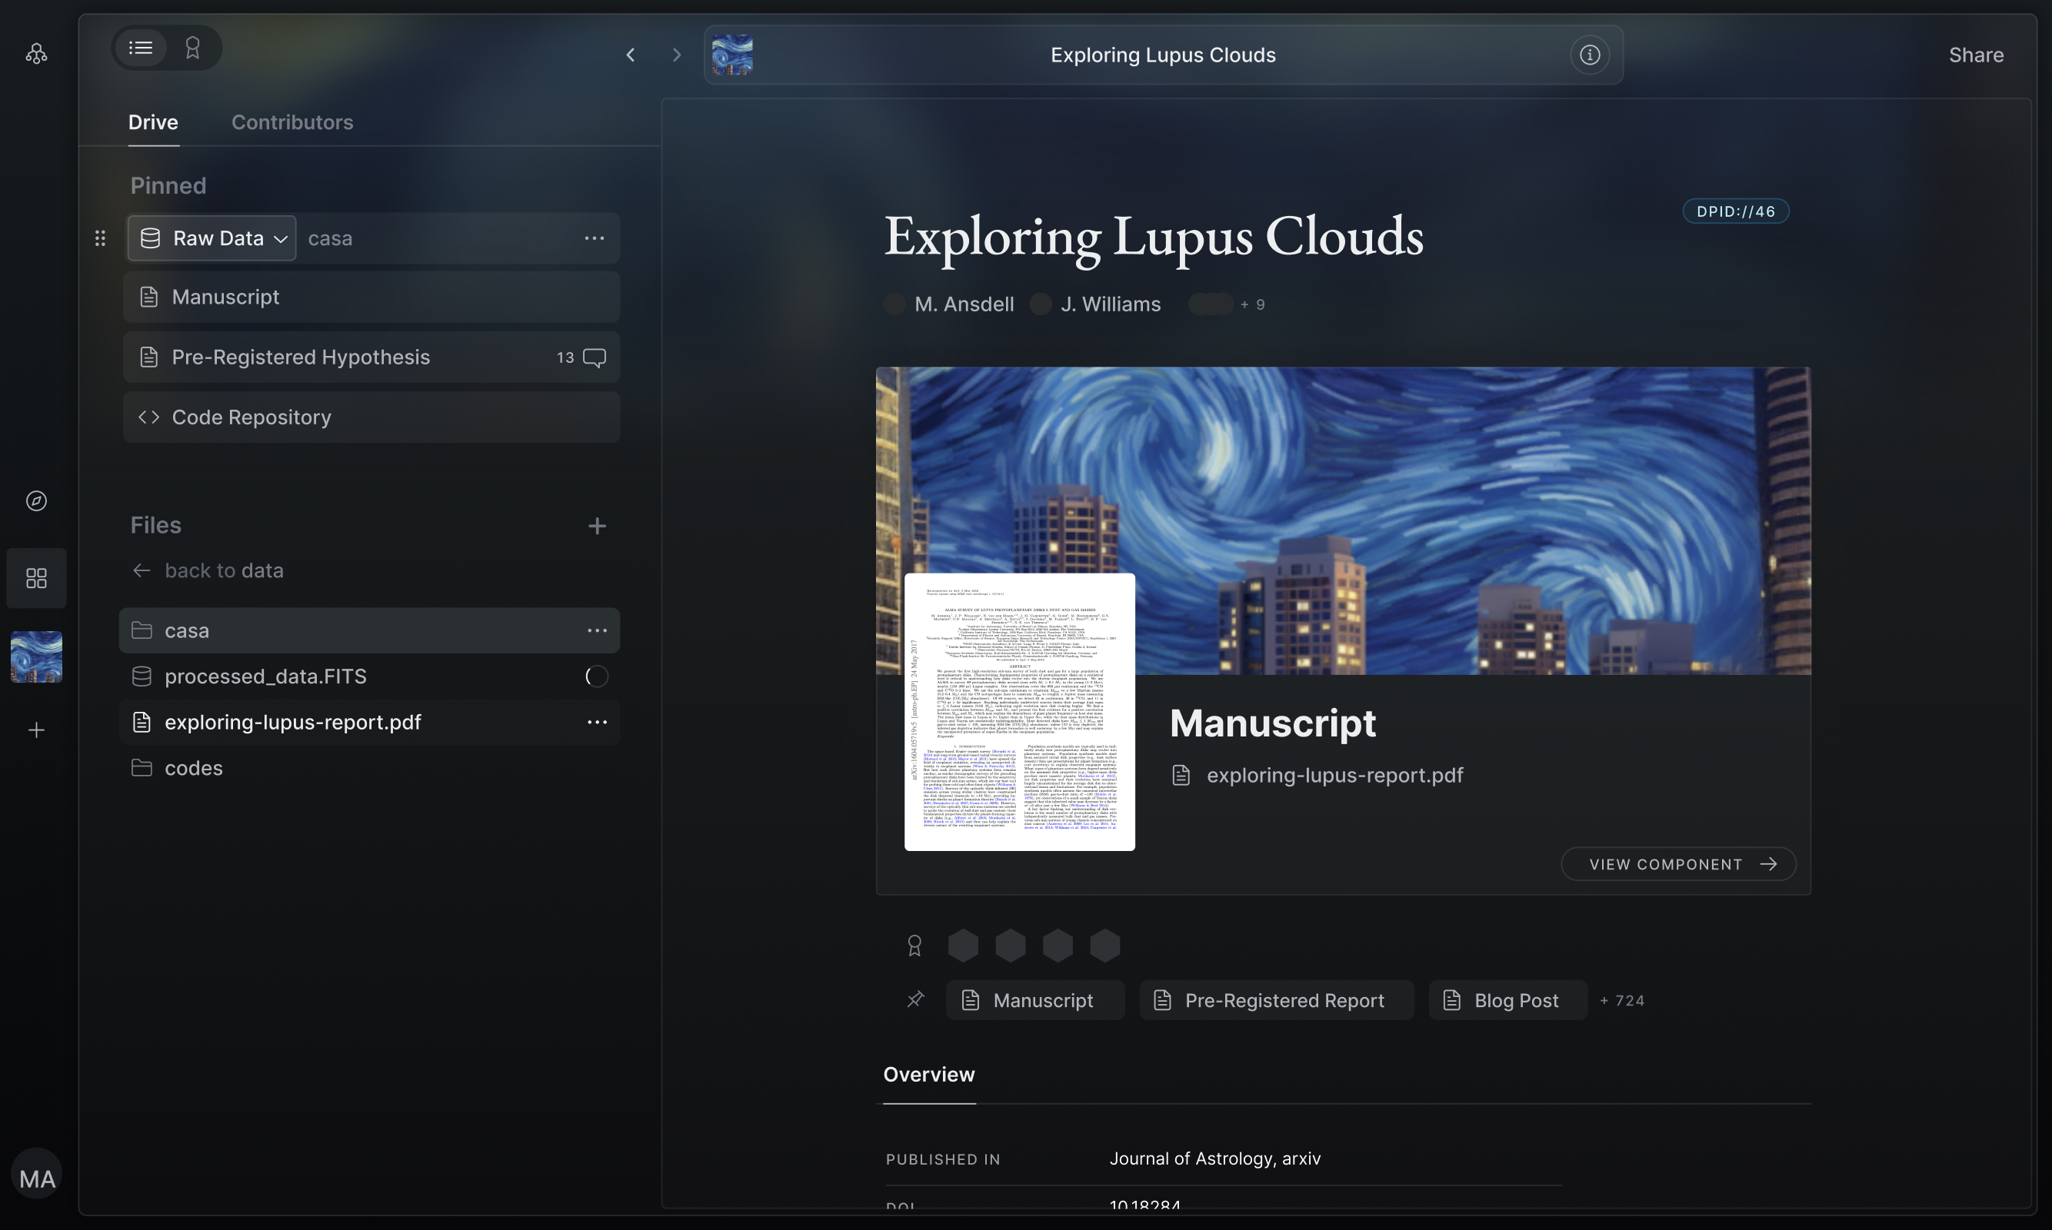Viewport: 2052px width, 1230px height.
Task: Open the manuscript PDF thumbnail preview
Action: [x=1019, y=711]
